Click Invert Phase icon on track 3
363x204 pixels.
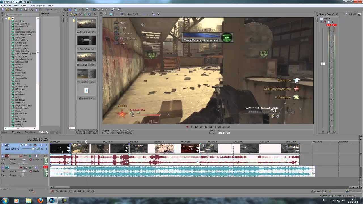[26, 167]
